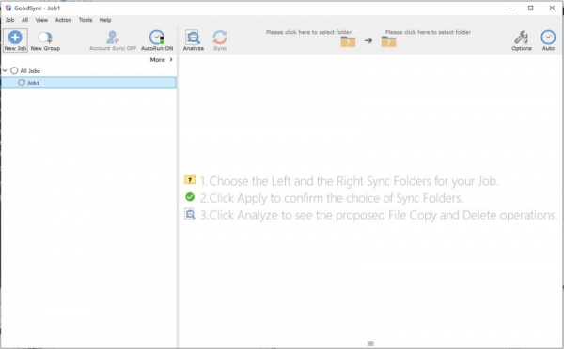The height and width of the screenshot is (349, 564).
Task: Open the All menu
Action: pos(24,20)
